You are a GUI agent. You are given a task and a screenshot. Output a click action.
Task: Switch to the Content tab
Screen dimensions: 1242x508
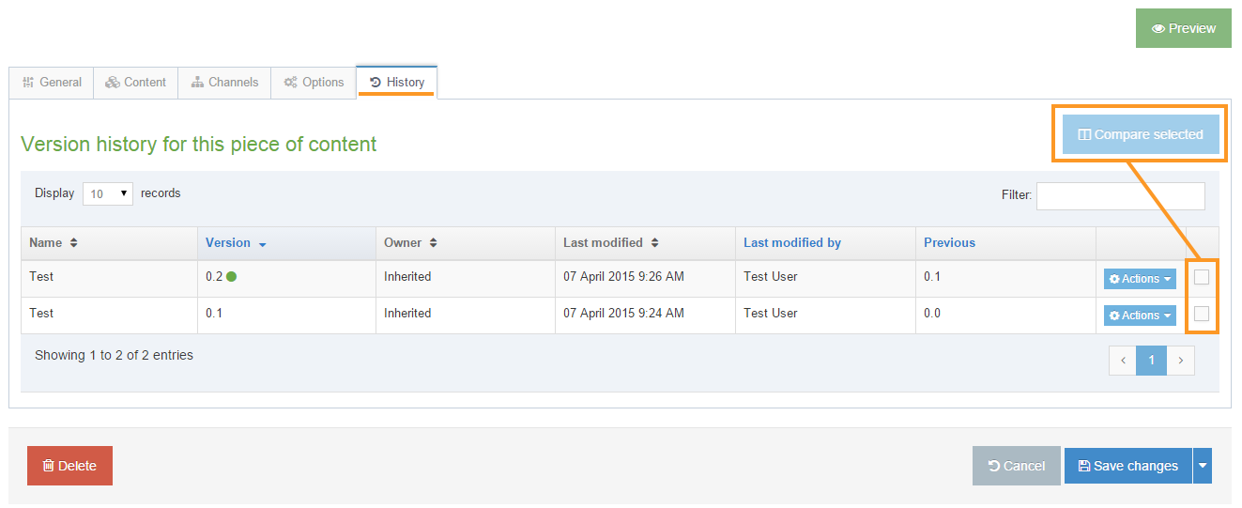[135, 83]
